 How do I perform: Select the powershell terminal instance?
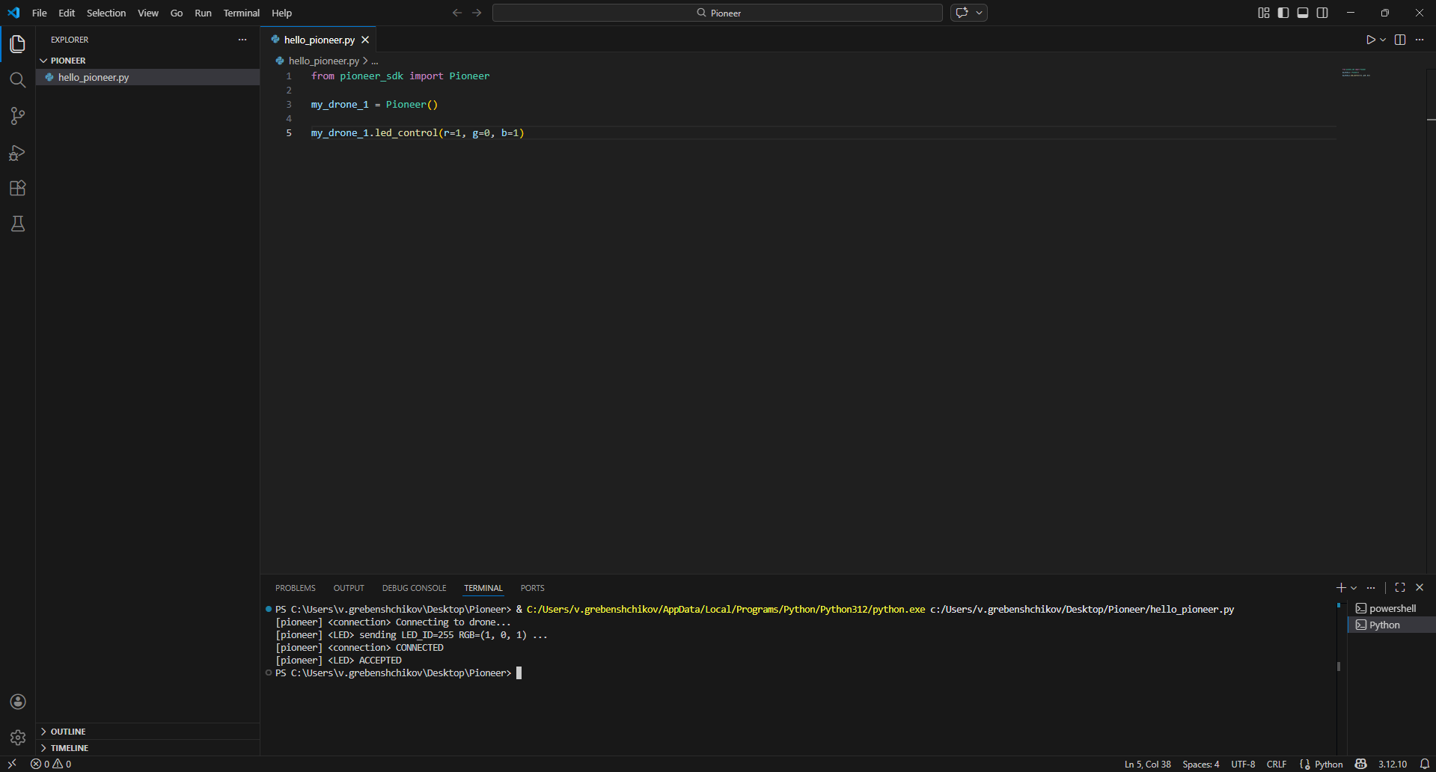[x=1392, y=608]
